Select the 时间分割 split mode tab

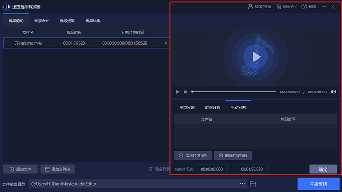tap(212, 107)
